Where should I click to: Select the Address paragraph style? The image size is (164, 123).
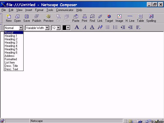(x=14, y=56)
